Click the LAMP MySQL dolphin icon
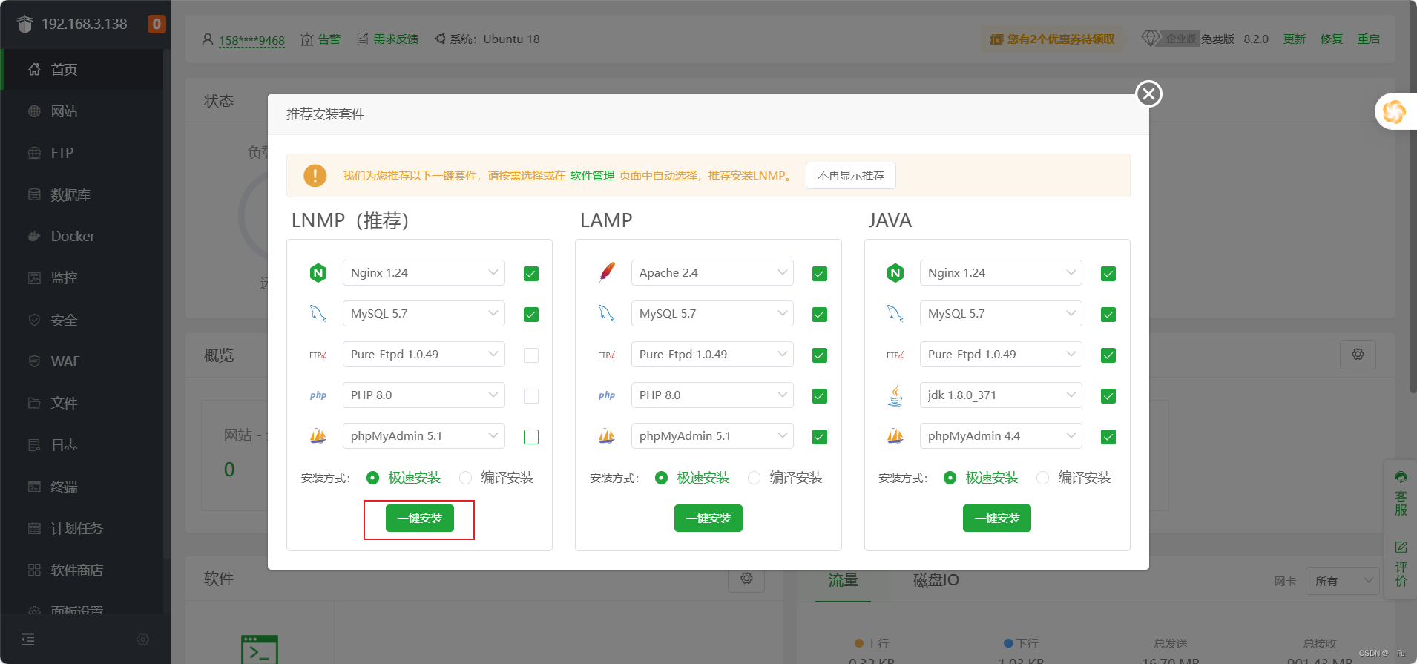This screenshot has width=1417, height=664. click(x=607, y=314)
